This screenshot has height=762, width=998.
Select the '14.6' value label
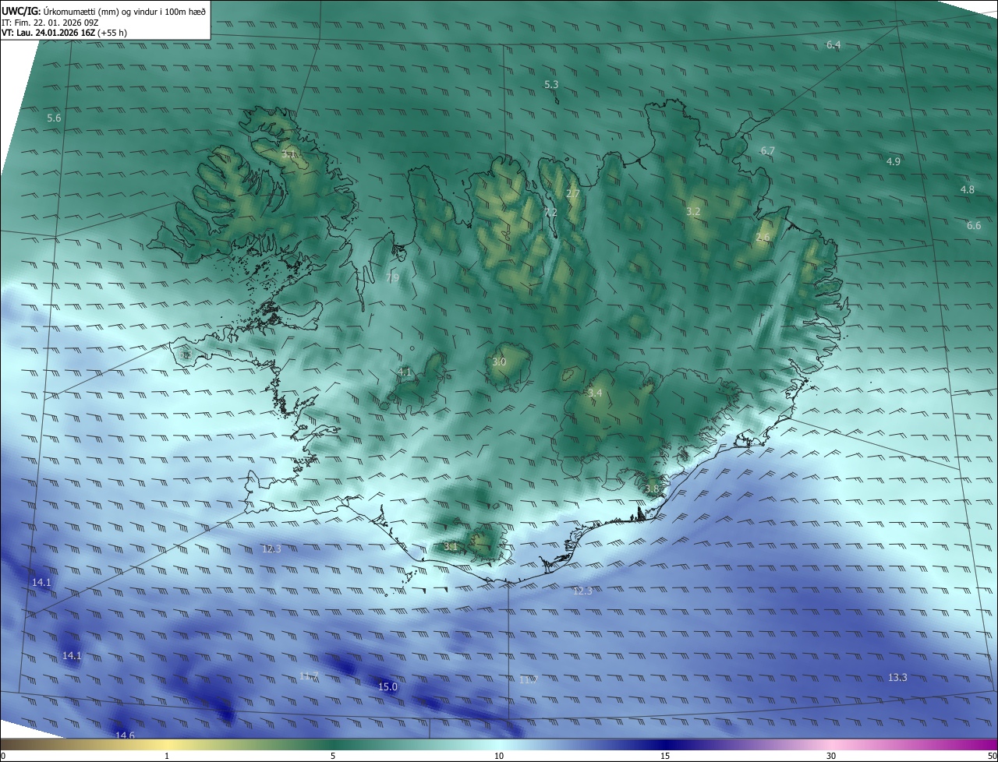(125, 736)
